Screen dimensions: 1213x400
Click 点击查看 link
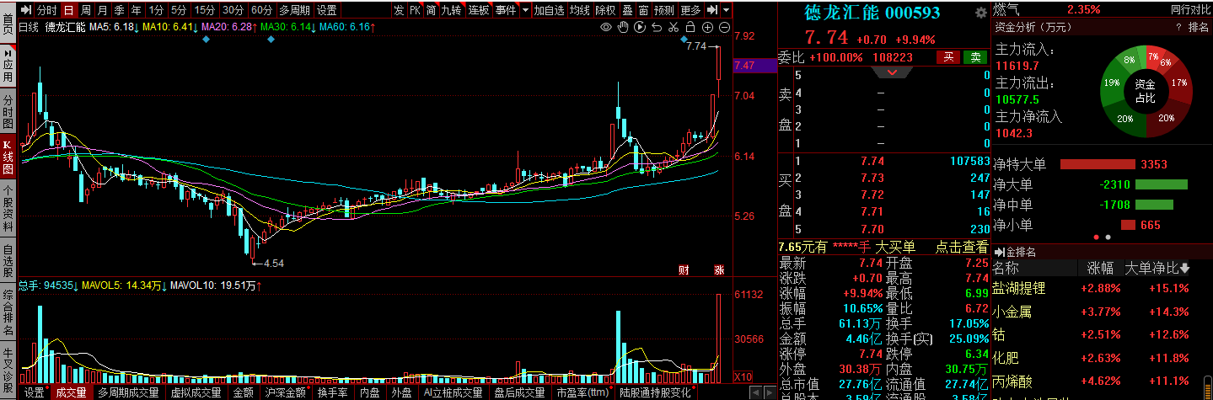click(x=961, y=247)
